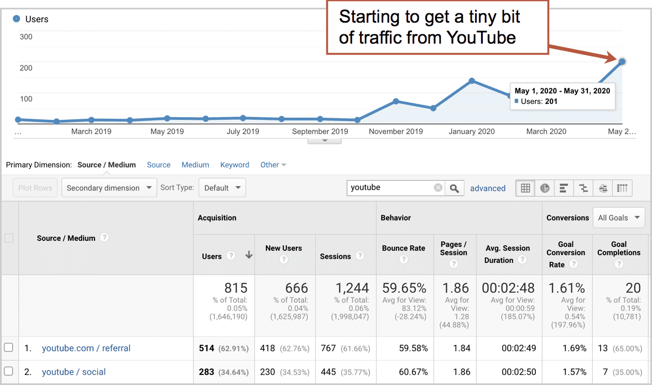Open the All Goals conversions dropdown
Viewport: 652px width, 385px height.
pyautogui.click(x=619, y=218)
